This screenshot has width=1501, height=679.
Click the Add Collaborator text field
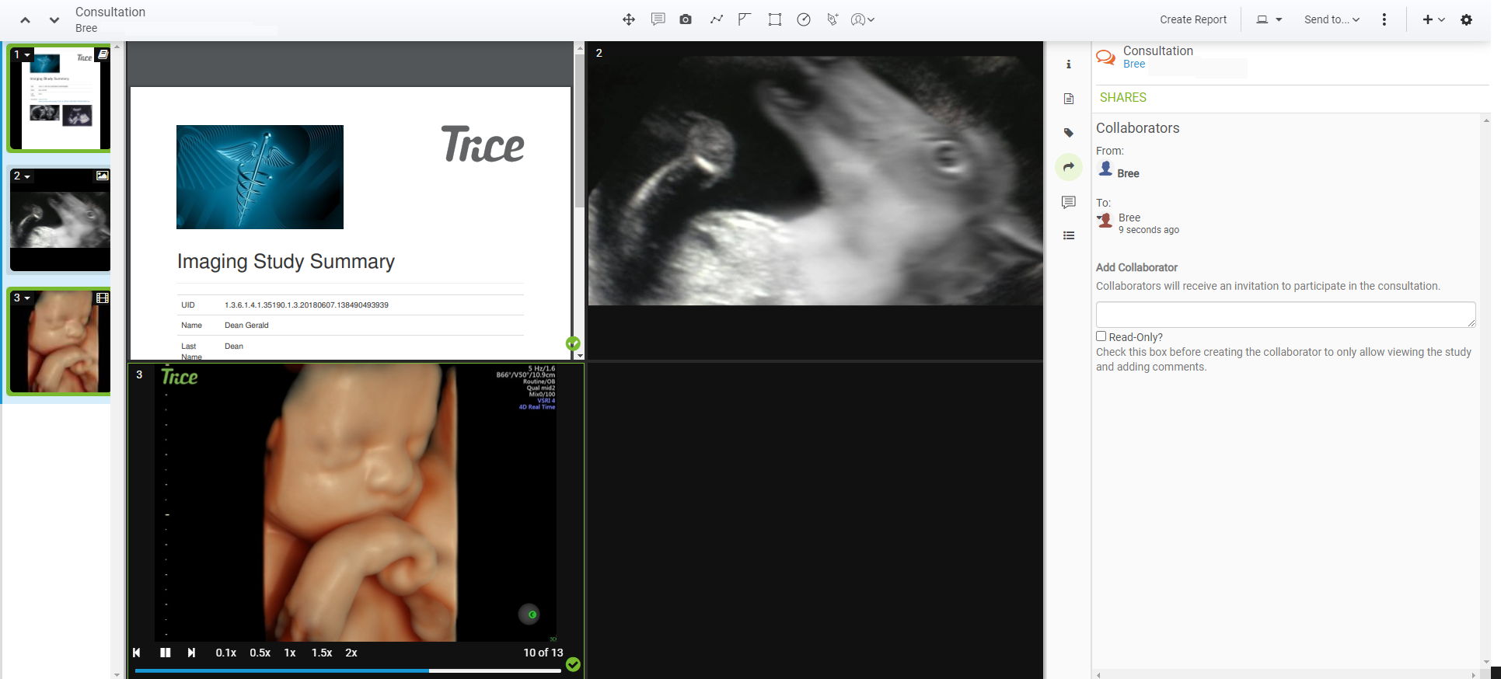pyautogui.click(x=1286, y=315)
